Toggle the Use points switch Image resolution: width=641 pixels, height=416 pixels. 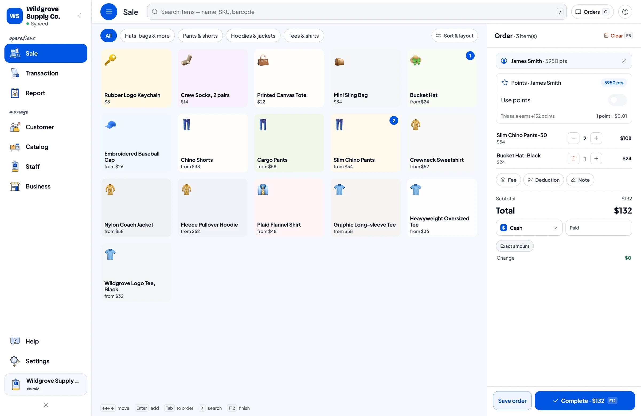coord(617,100)
